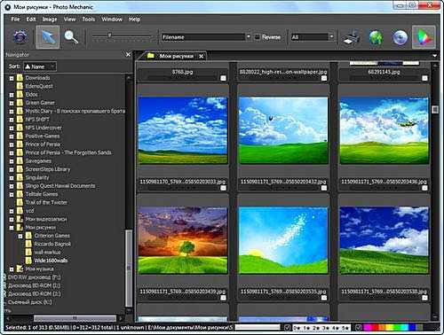Collapse the Мои рисунки folder node
Image resolution: width=444 pixels, height=335 pixels.
(12, 228)
